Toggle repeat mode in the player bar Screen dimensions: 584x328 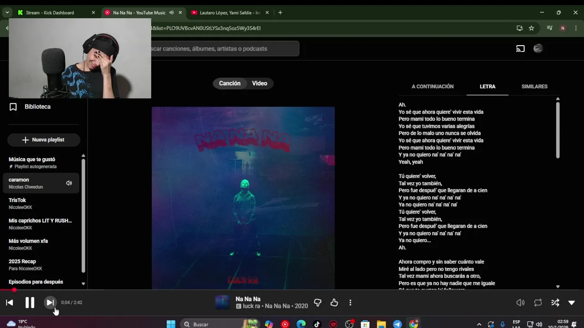[x=538, y=302]
